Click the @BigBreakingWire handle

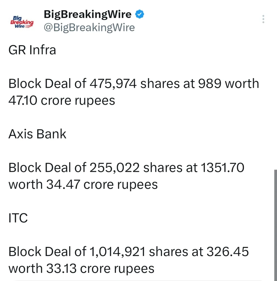click(x=89, y=27)
